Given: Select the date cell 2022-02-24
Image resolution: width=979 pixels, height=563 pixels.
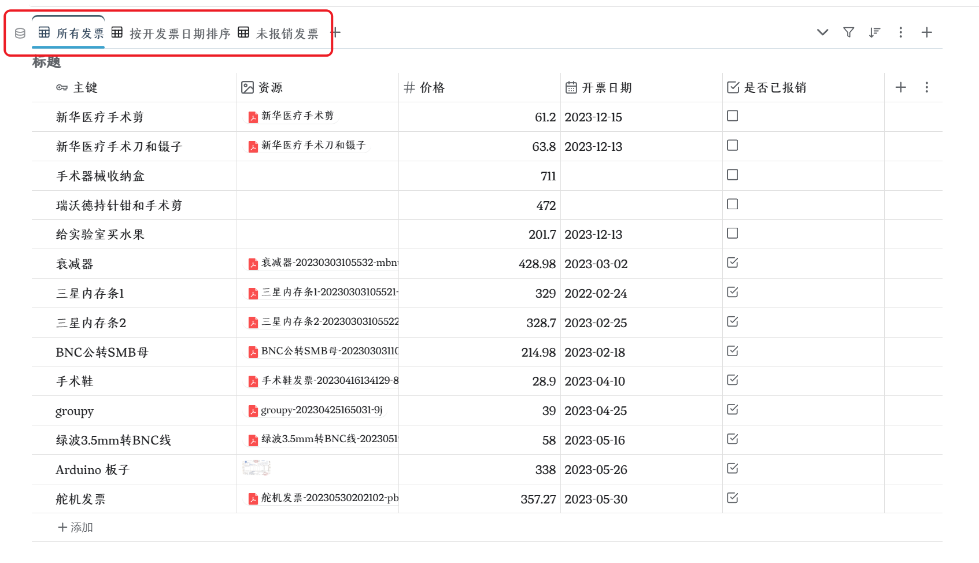Looking at the screenshot, I should [642, 293].
